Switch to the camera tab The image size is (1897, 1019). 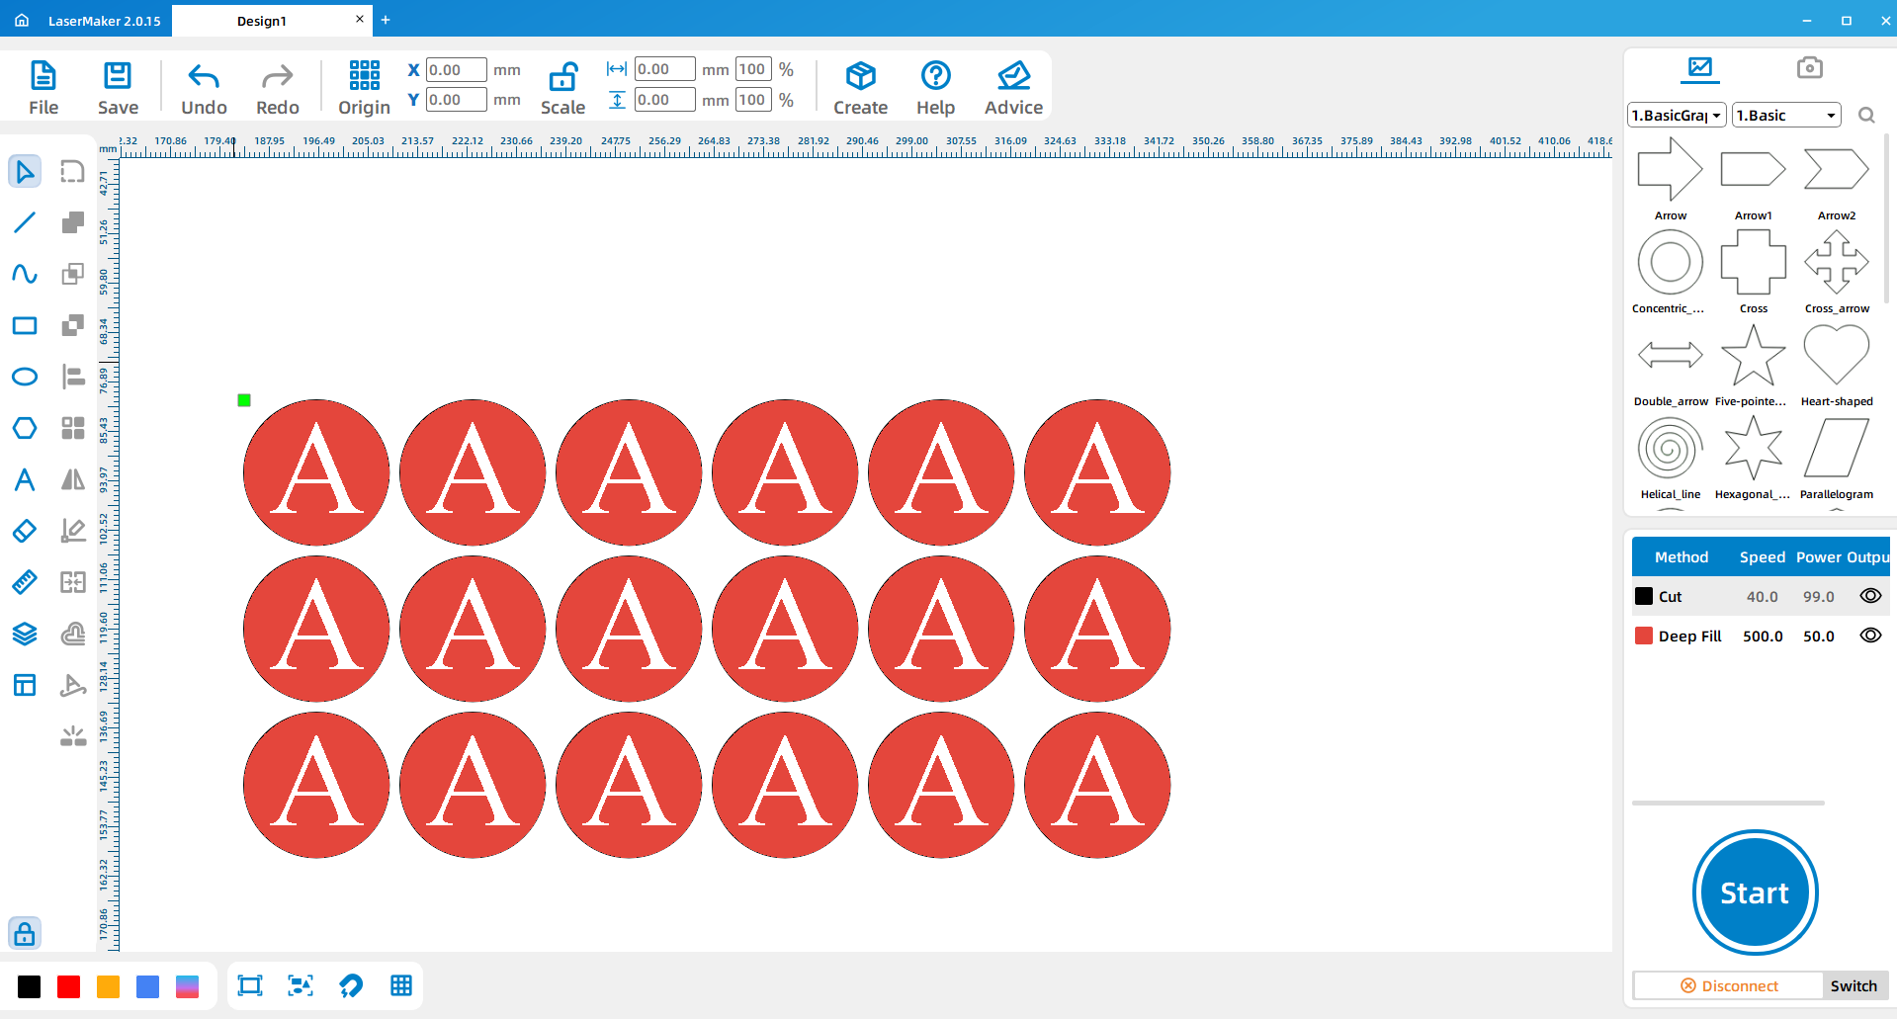1810,67
